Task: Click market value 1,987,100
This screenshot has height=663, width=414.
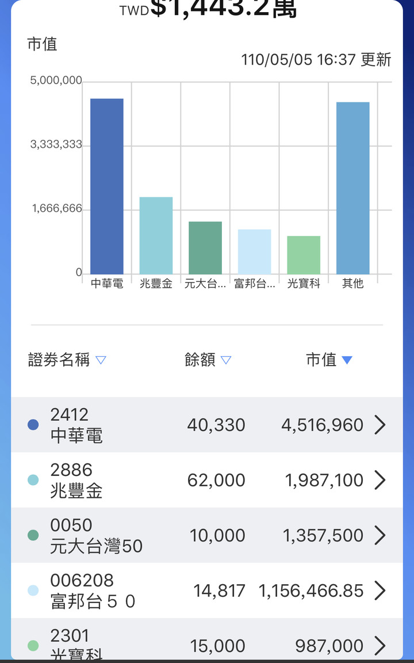Action: (324, 481)
